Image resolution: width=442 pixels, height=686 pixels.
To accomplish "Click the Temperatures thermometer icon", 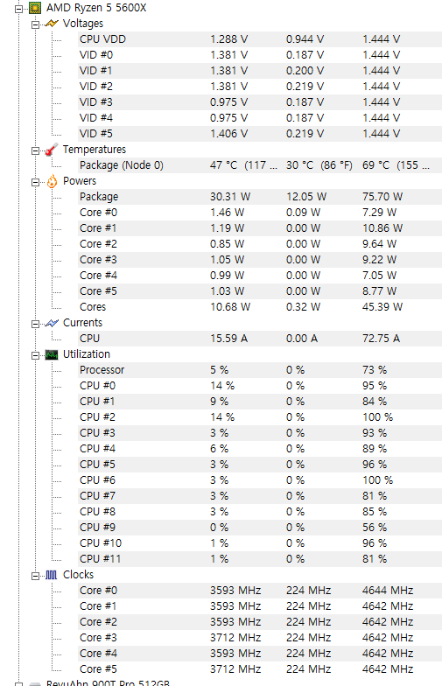I will (x=52, y=150).
